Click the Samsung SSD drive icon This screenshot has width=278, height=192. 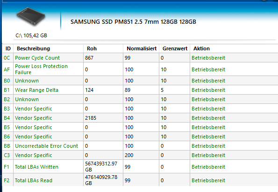tap(30, 17)
